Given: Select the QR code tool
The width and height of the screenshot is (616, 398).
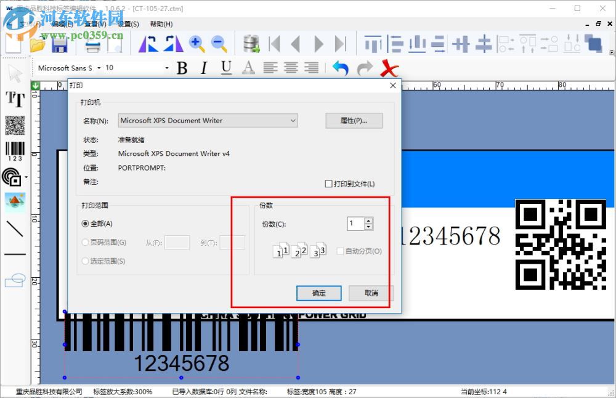Looking at the screenshot, I should coord(15,126).
